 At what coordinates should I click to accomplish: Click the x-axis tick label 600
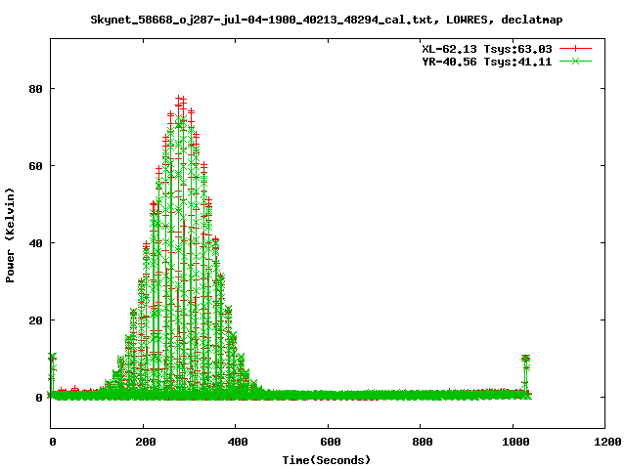click(x=331, y=442)
